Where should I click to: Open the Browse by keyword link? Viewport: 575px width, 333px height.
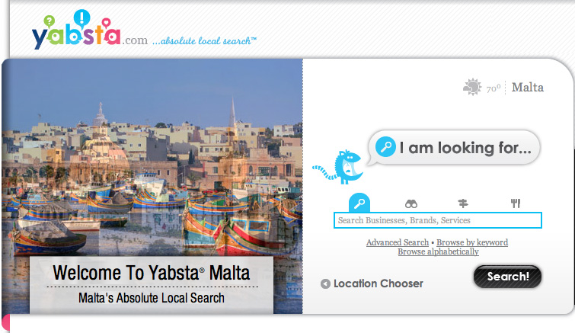tap(472, 242)
